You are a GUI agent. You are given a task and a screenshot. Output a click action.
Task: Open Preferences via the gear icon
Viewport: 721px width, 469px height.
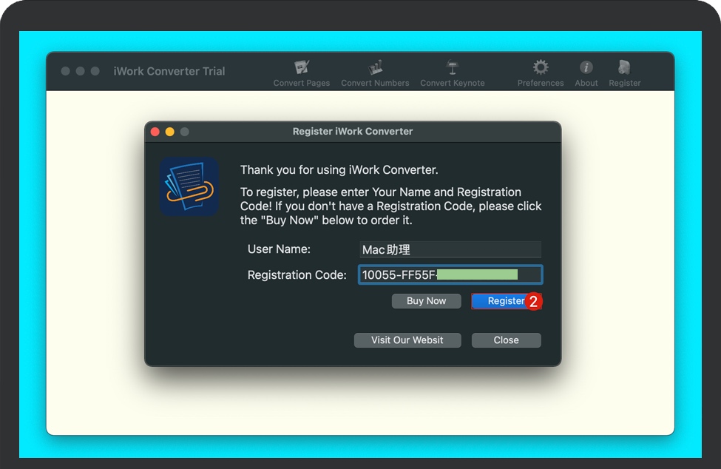pyautogui.click(x=541, y=67)
